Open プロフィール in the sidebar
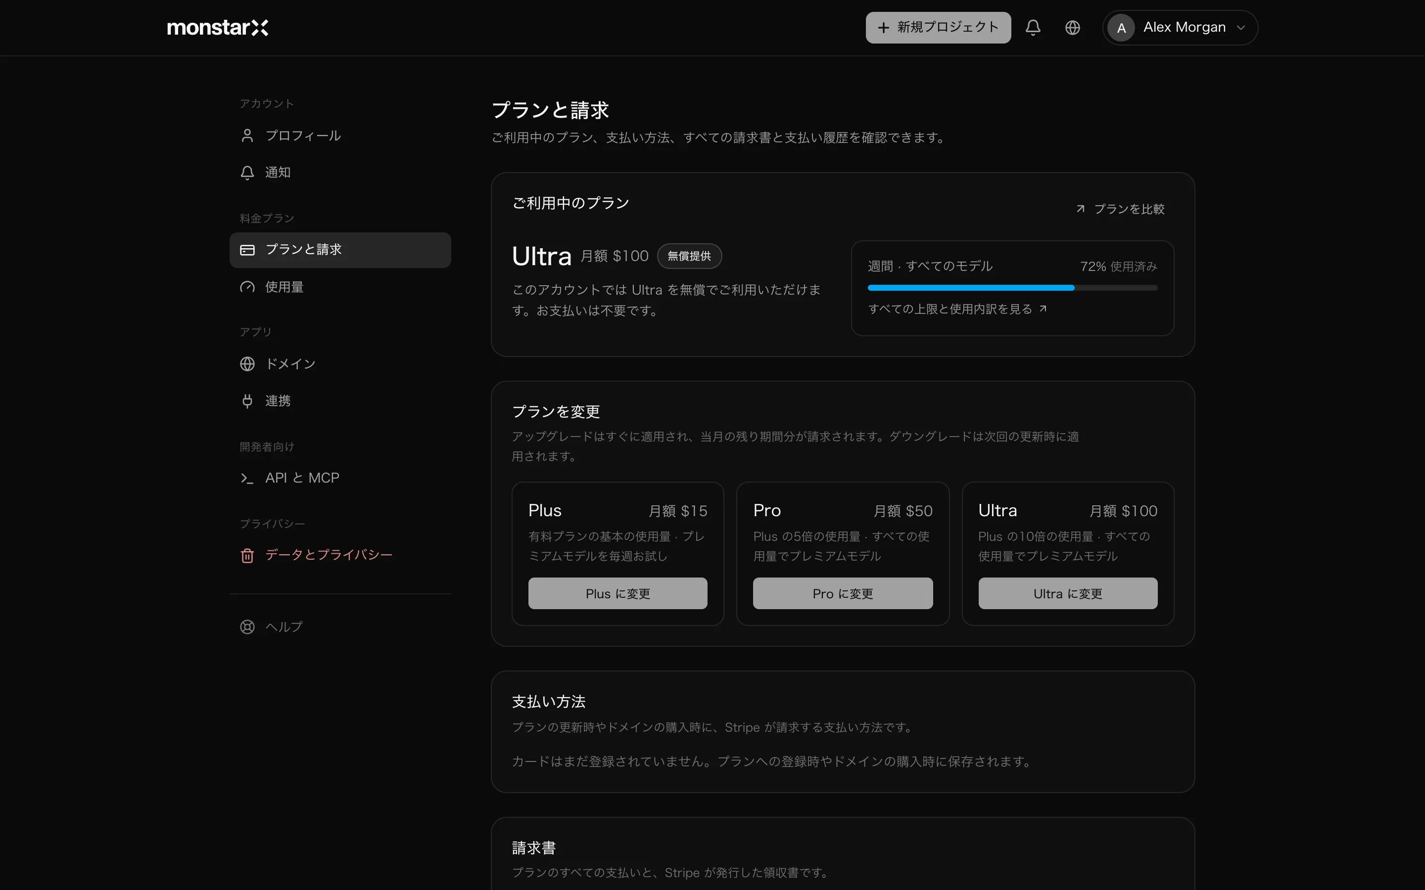Viewport: 1425px width, 890px height. coord(340,135)
